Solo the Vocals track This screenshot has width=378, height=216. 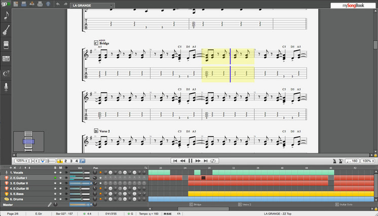[55, 172]
